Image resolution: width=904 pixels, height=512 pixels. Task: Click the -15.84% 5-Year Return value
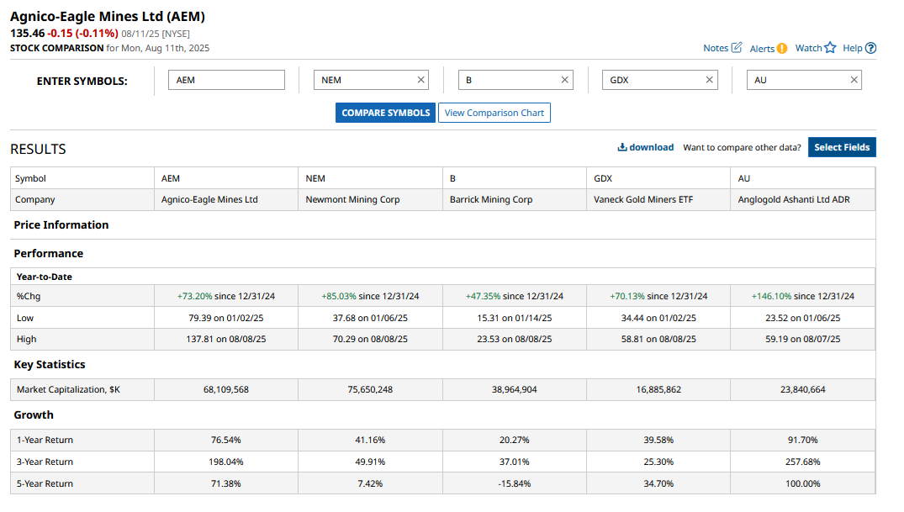[x=515, y=483]
